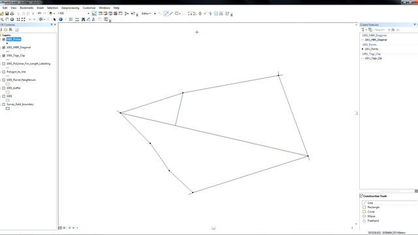Save the map document

tap(7, 13)
